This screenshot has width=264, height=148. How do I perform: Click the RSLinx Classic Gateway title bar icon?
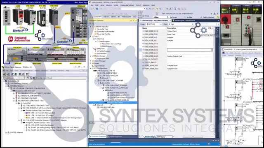click(x=2, y=67)
